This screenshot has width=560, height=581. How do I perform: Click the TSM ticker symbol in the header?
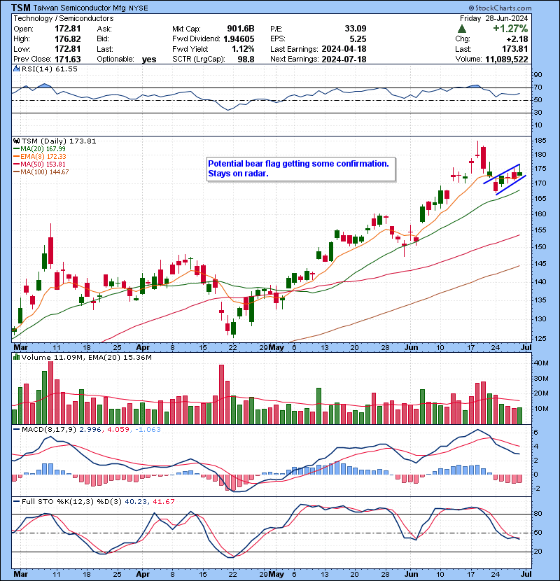click(21, 8)
